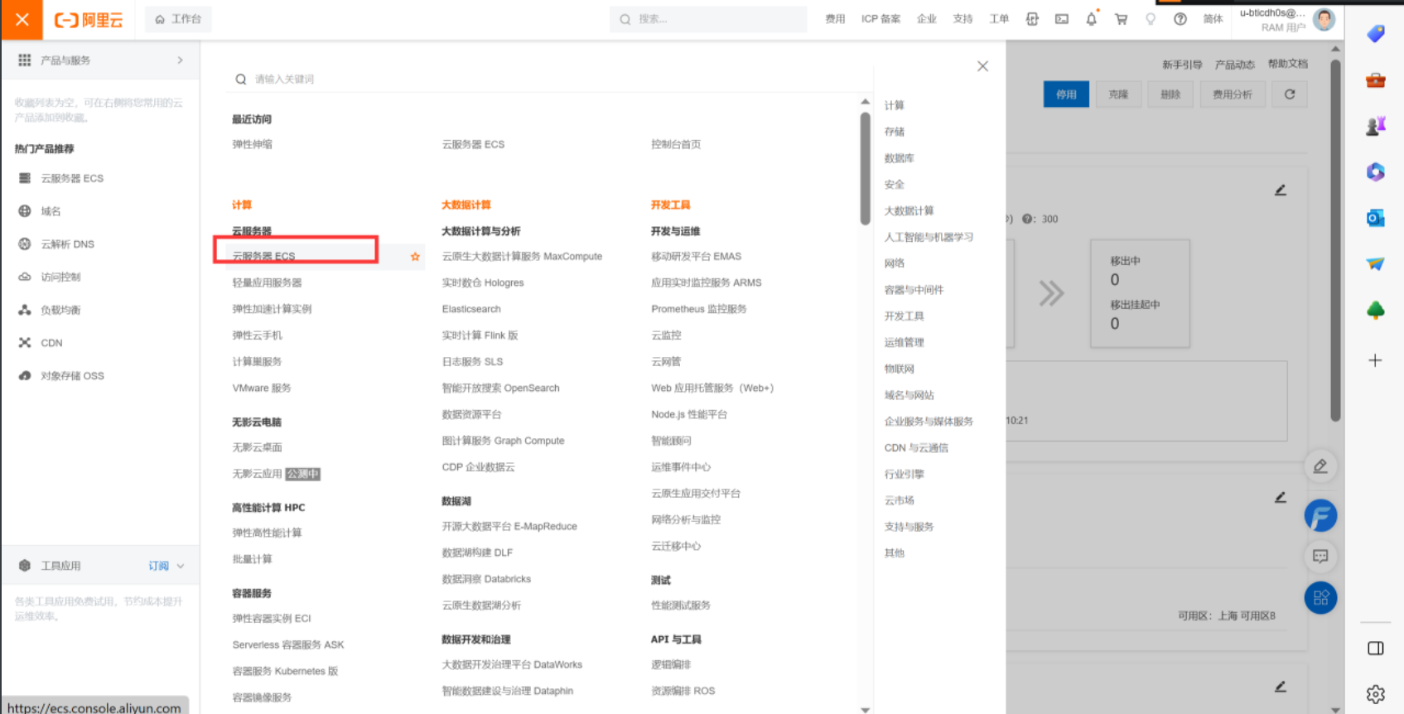This screenshot has width=1404, height=714.
Task: Switch language via 简体
Action: tap(1213, 19)
